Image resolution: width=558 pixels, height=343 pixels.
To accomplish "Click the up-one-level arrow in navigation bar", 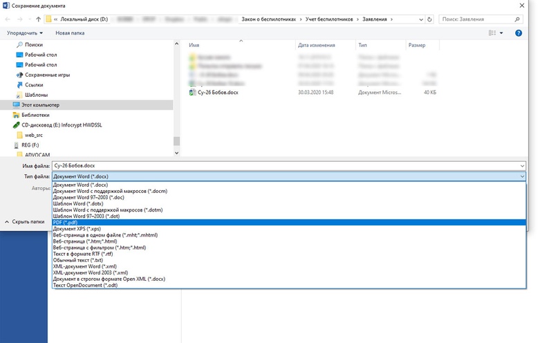I will point(38,19).
